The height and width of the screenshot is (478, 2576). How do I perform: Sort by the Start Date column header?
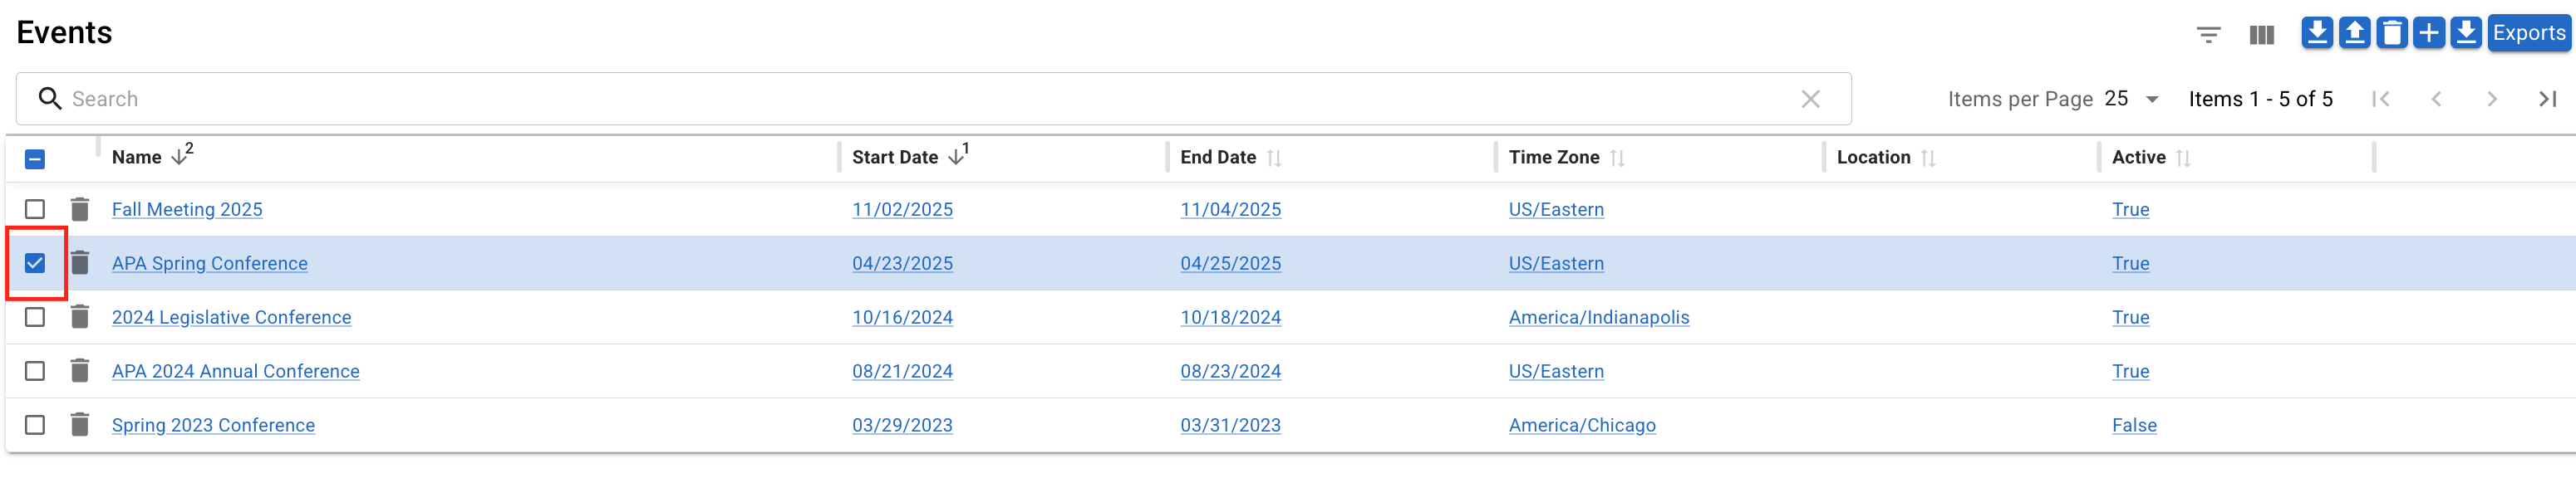[895, 158]
